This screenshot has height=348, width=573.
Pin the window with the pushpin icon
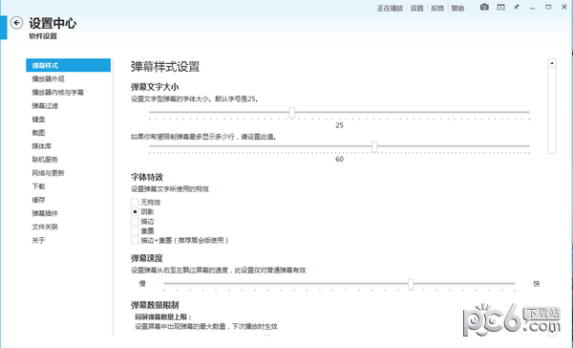click(517, 7)
